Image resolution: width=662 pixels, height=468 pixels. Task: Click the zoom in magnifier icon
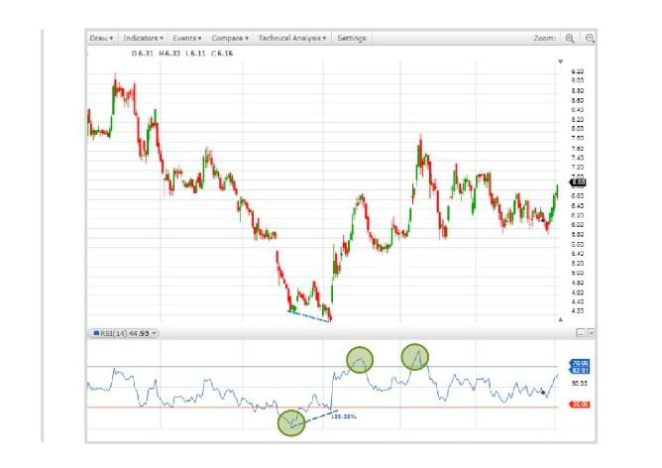pyautogui.click(x=570, y=39)
